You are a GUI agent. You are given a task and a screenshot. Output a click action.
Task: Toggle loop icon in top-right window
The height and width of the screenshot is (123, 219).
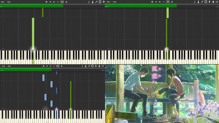[217, 2]
